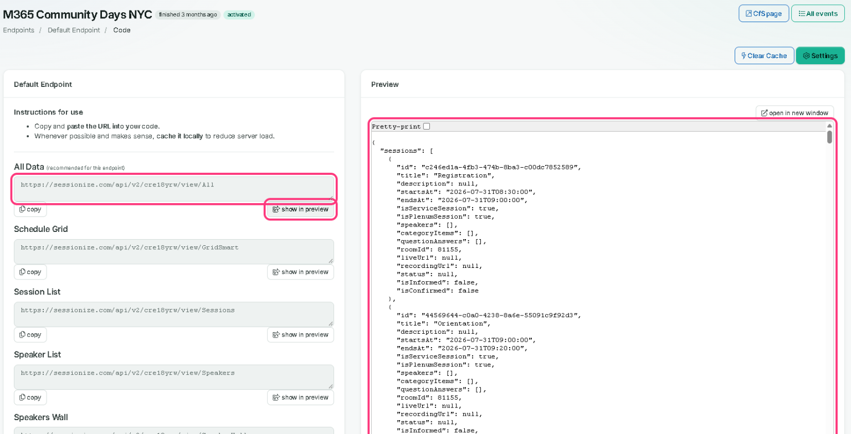Click the 'activated' status badge
The height and width of the screenshot is (434, 851).
point(239,14)
